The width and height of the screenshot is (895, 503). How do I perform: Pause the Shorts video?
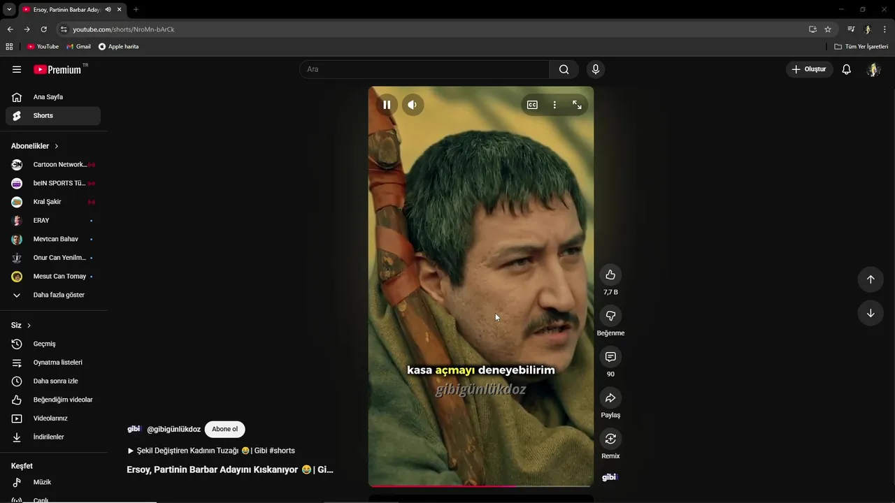[387, 105]
